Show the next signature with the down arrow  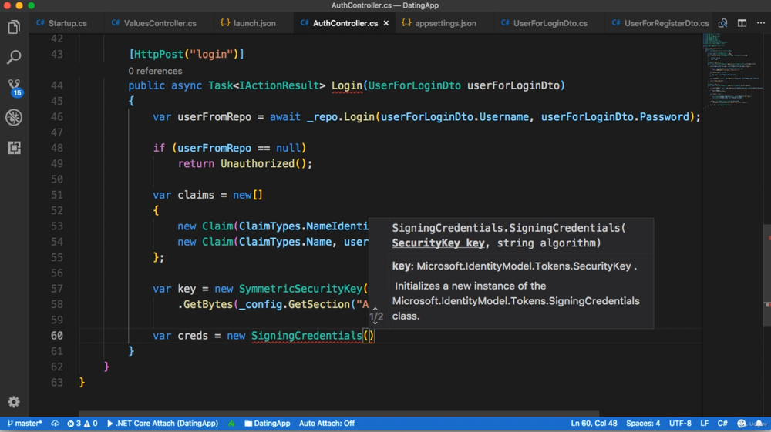coord(375,323)
